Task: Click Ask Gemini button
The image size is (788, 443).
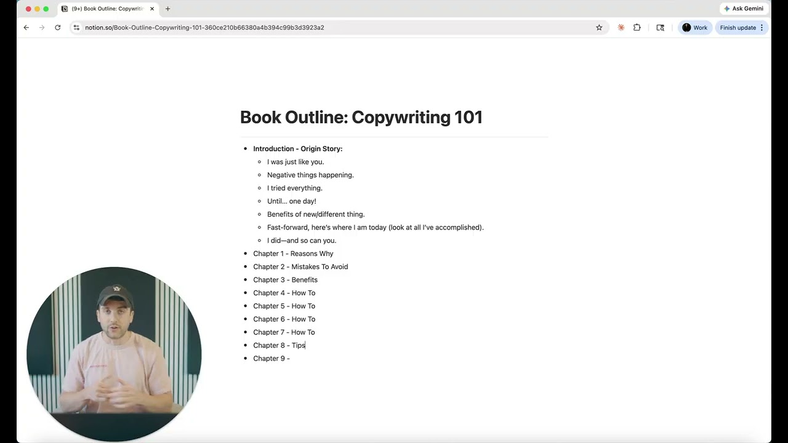Action: (x=744, y=9)
